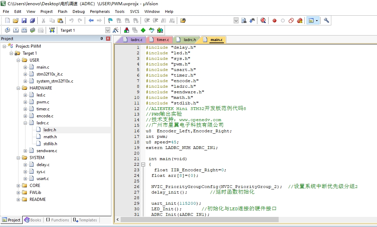Switch to the Functions panel tab

pyautogui.click(x=58, y=220)
